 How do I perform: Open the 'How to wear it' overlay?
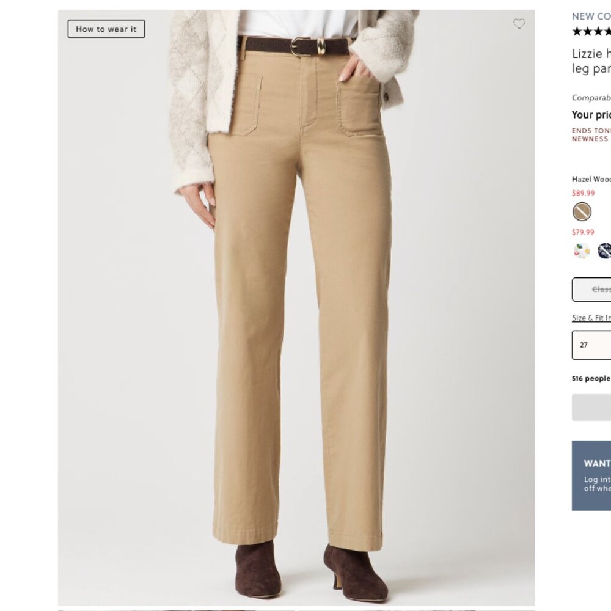[105, 29]
